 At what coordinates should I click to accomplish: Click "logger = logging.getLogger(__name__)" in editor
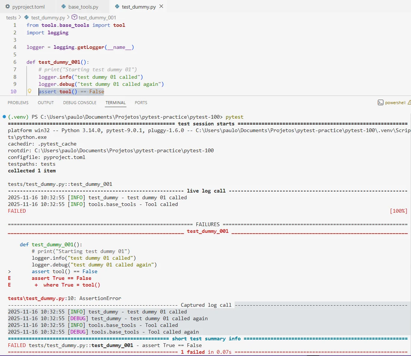(x=80, y=47)
